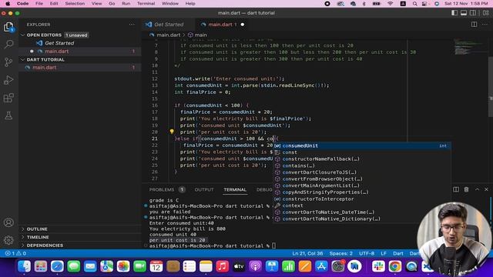The width and height of the screenshot is (493, 277).
Task: Open the Selection menu
Action: coord(75,3)
